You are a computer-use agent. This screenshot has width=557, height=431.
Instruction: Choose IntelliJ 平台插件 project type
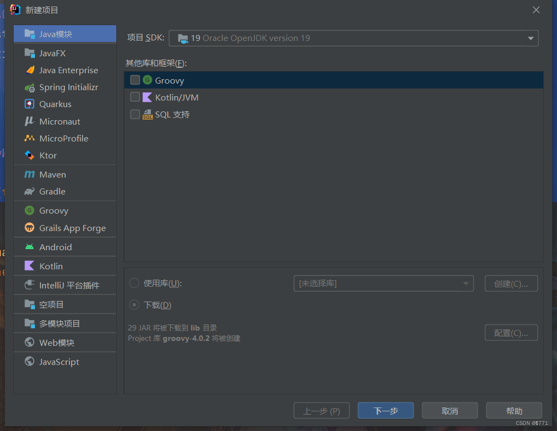65,285
